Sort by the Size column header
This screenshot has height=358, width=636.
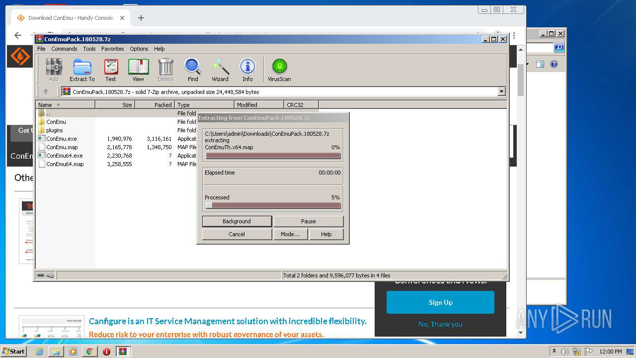(115, 104)
